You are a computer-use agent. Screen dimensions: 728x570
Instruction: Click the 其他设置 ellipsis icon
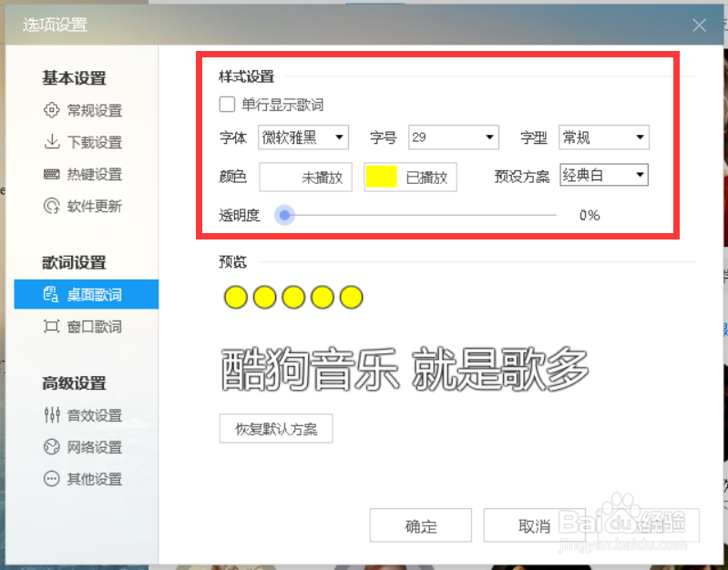52,479
